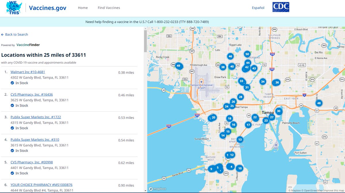Viewport: 345px width, 193px height.
Task: Select map marker 33
Action: coord(241,81)
